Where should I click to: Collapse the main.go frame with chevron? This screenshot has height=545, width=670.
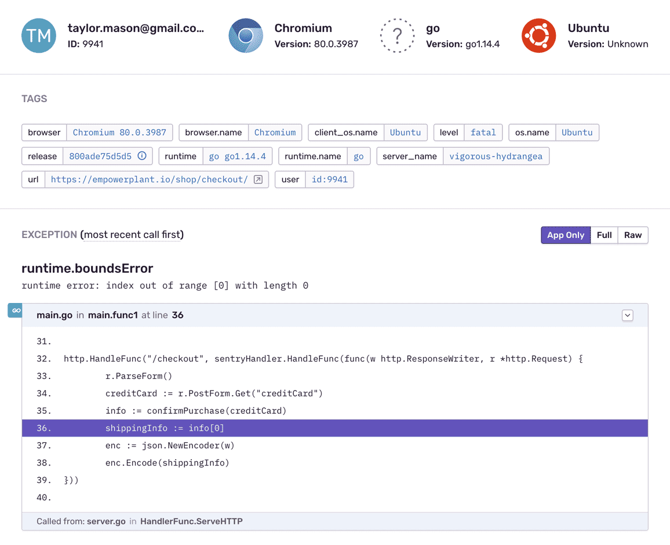(x=627, y=315)
